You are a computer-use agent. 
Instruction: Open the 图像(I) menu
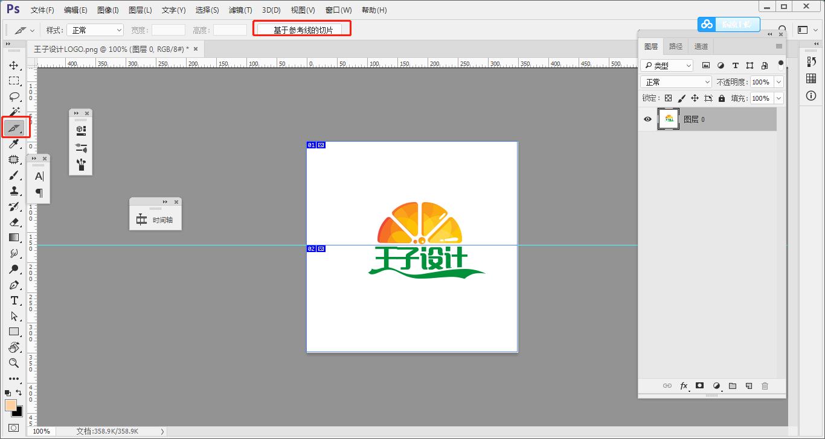tap(108, 10)
